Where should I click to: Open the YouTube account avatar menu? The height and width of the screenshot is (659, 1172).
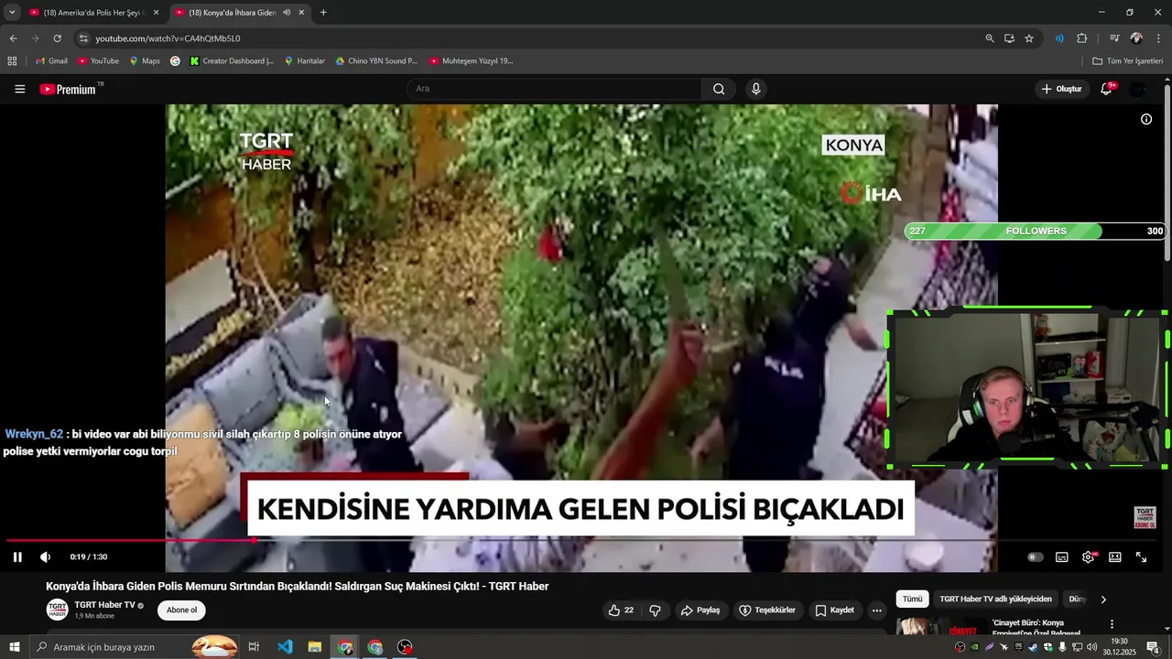coord(1138,89)
